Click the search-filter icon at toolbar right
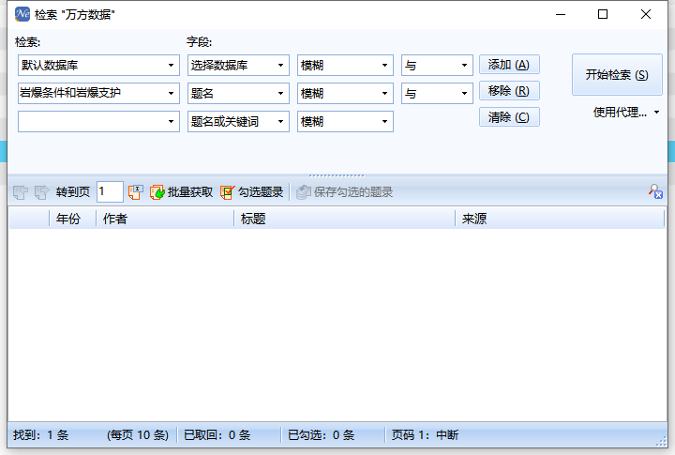Screen dimensions: 675x455 click(655, 191)
